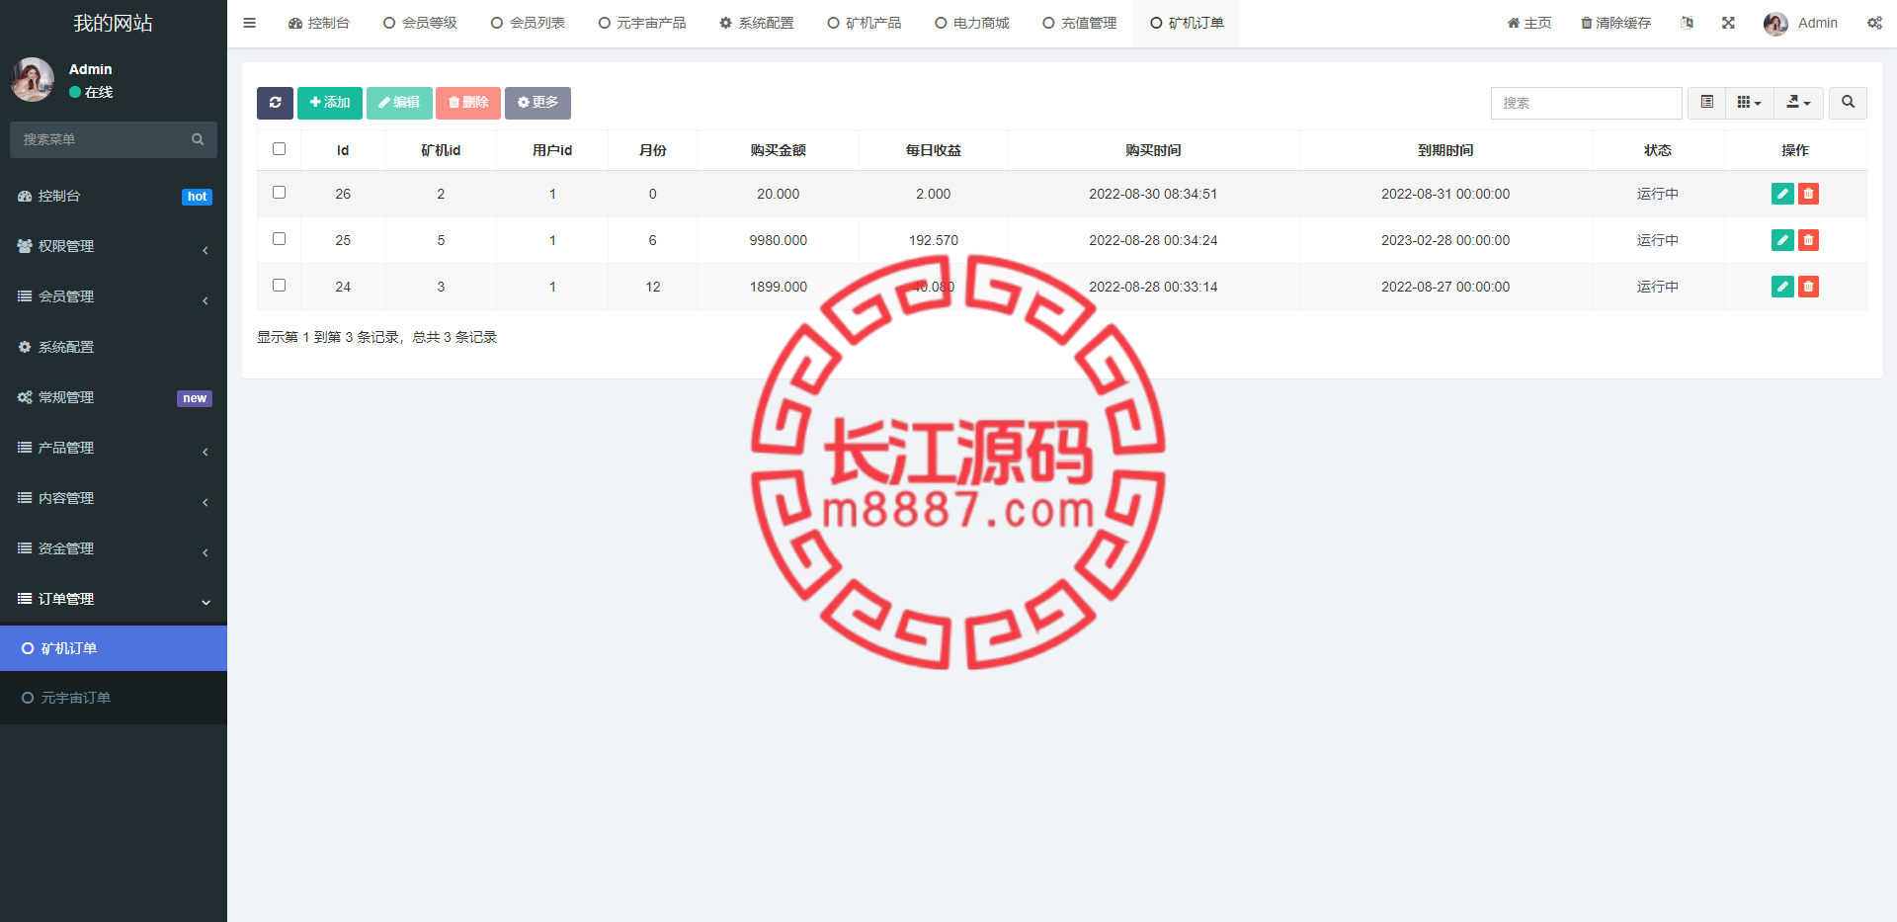
Task: Sort by 到期时间 column header
Action: 1445,150
